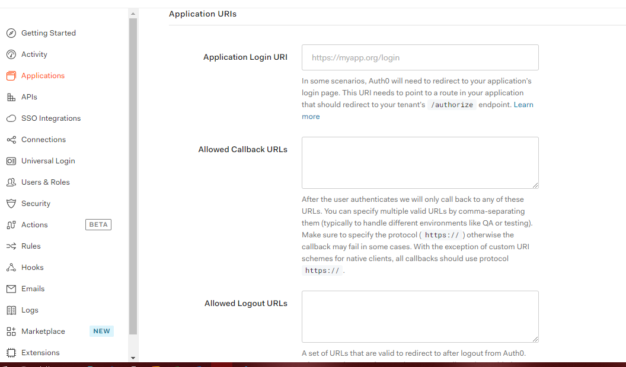Click the Application URIs section heading
This screenshot has height=367, width=626.
coord(202,14)
